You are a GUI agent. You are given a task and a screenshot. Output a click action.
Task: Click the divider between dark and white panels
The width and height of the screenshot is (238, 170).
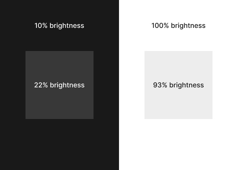click(x=119, y=85)
